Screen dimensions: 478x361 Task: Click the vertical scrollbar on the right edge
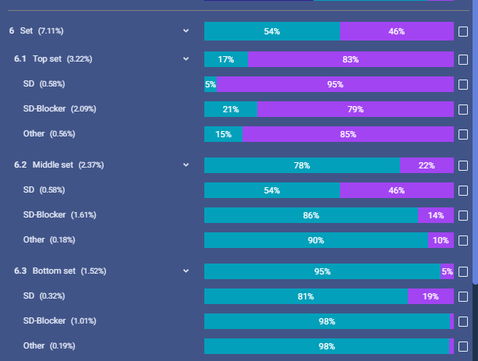click(x=475, y=142)
